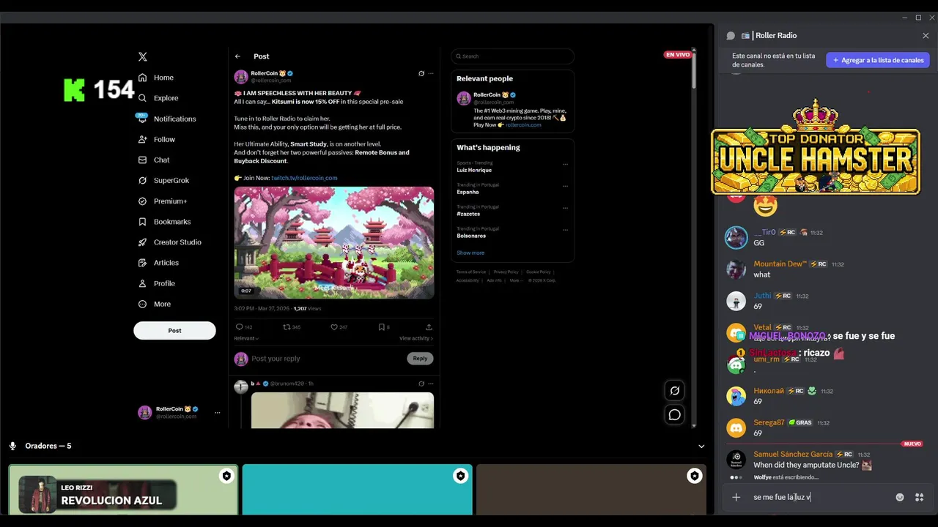The width and height of the screenshot is (938, 527).
Task: Collapse the Oradores speakers section chevron
Action: pos(701,446)
